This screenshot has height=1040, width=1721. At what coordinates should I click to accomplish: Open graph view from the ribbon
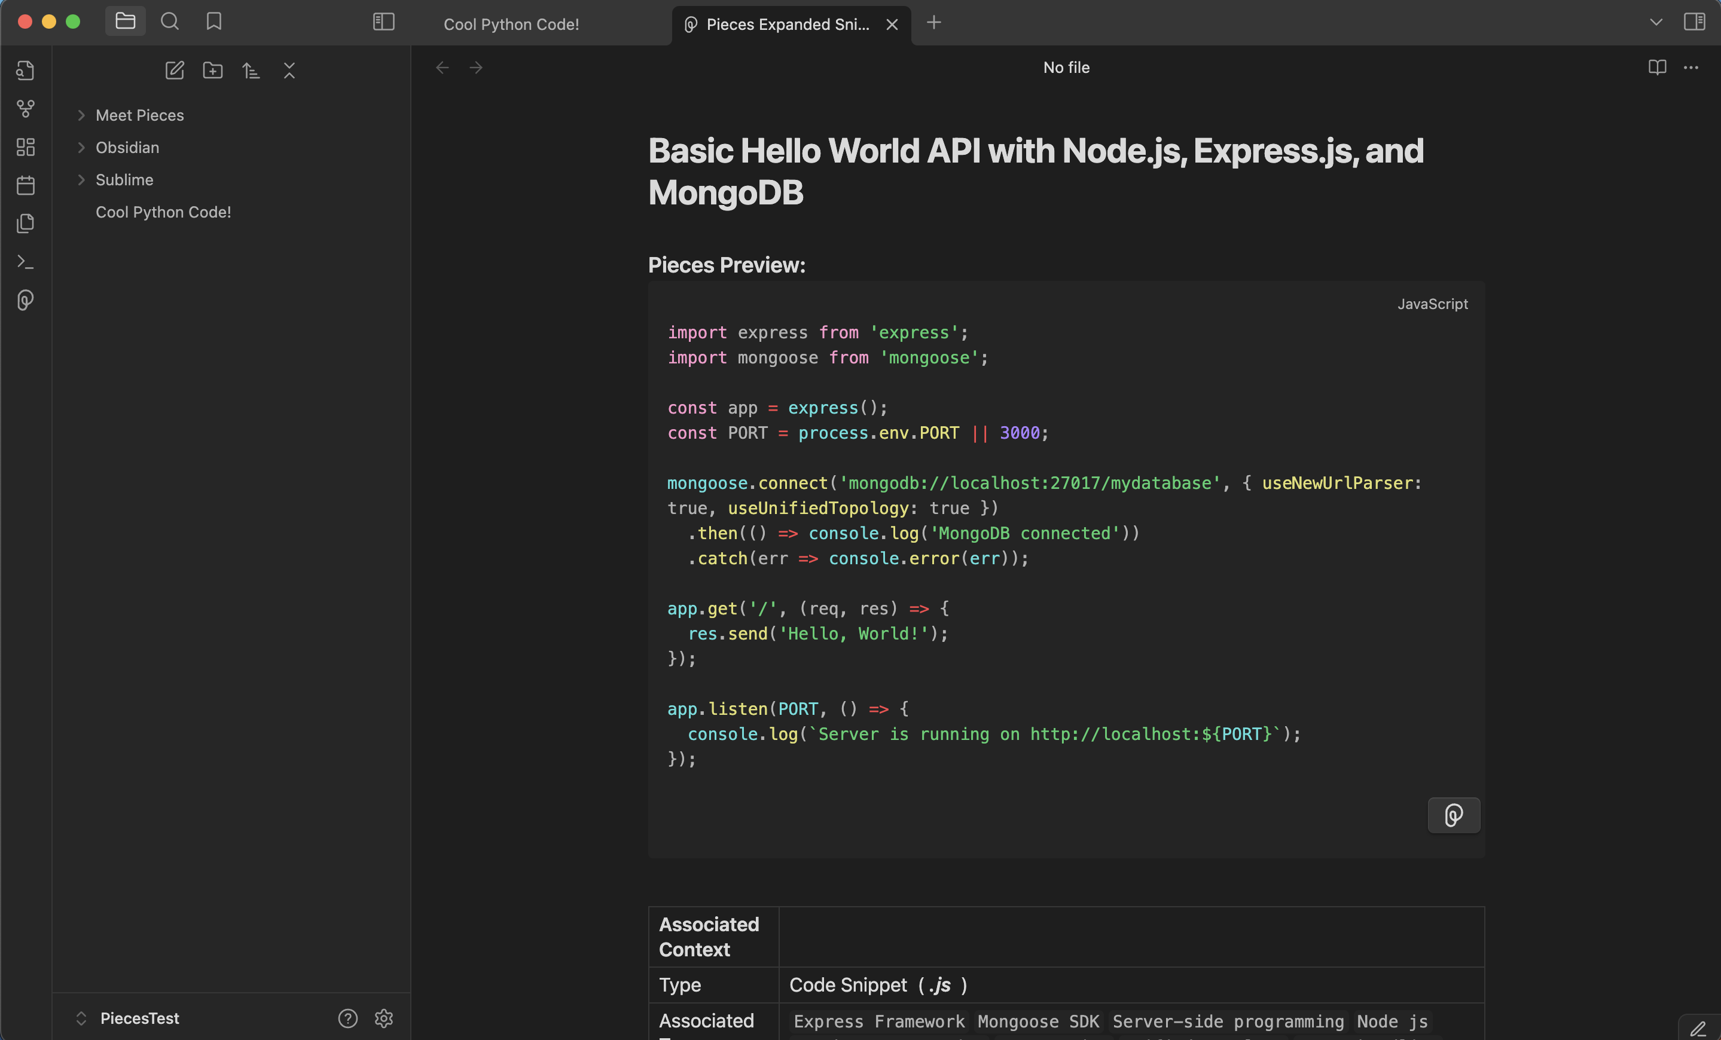26,109
